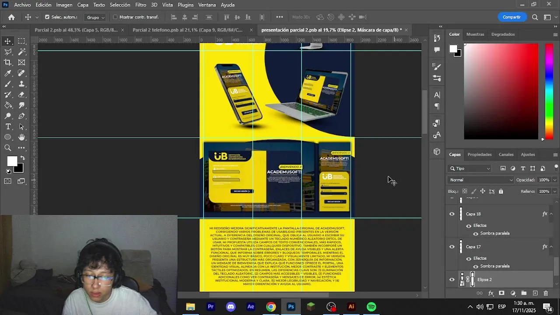The image size is (560, 315).
Task: Hide Efectos of Capa 17
Action: pos(469,259)
